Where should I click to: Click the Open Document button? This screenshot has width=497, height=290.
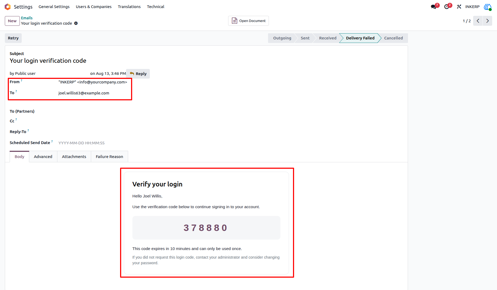click(249, 21)
